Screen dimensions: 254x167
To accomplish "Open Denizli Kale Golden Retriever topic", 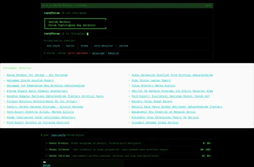I will point(177,107).
